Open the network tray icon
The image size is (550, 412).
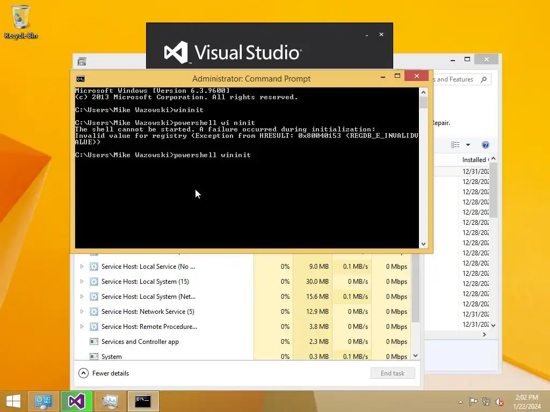486,401
